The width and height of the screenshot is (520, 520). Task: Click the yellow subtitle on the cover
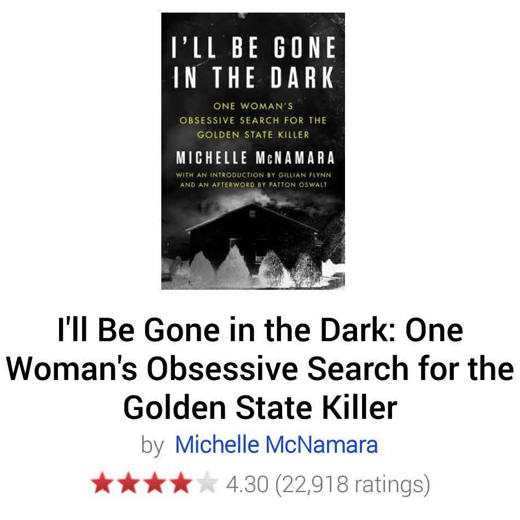[x=253, y=120]
